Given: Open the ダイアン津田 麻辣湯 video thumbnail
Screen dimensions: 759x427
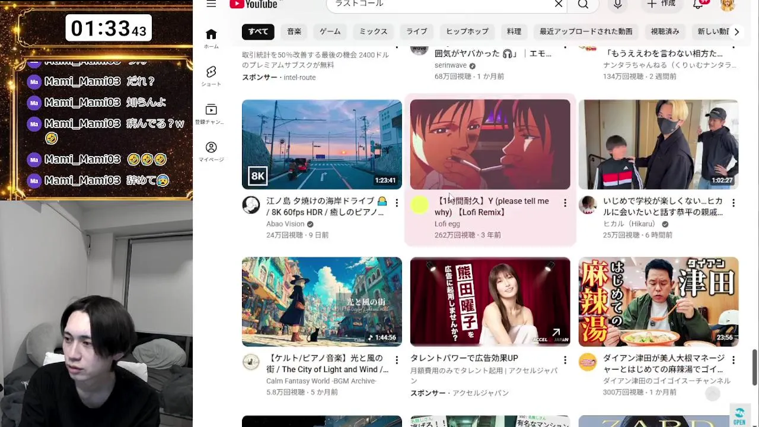Looking at the screenshot, I should click(x=659, y=301).
